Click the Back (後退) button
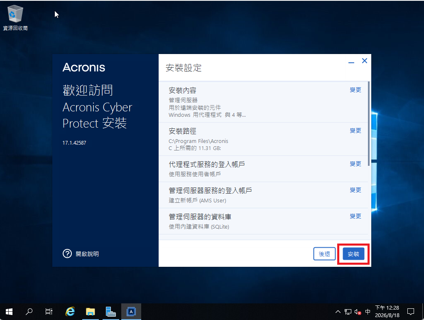 click(x=324, y=254)
